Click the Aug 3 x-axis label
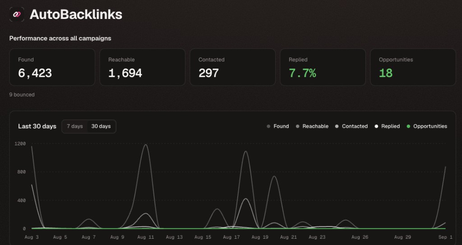Screen dimensions: 462x245 tap(32, 237)
